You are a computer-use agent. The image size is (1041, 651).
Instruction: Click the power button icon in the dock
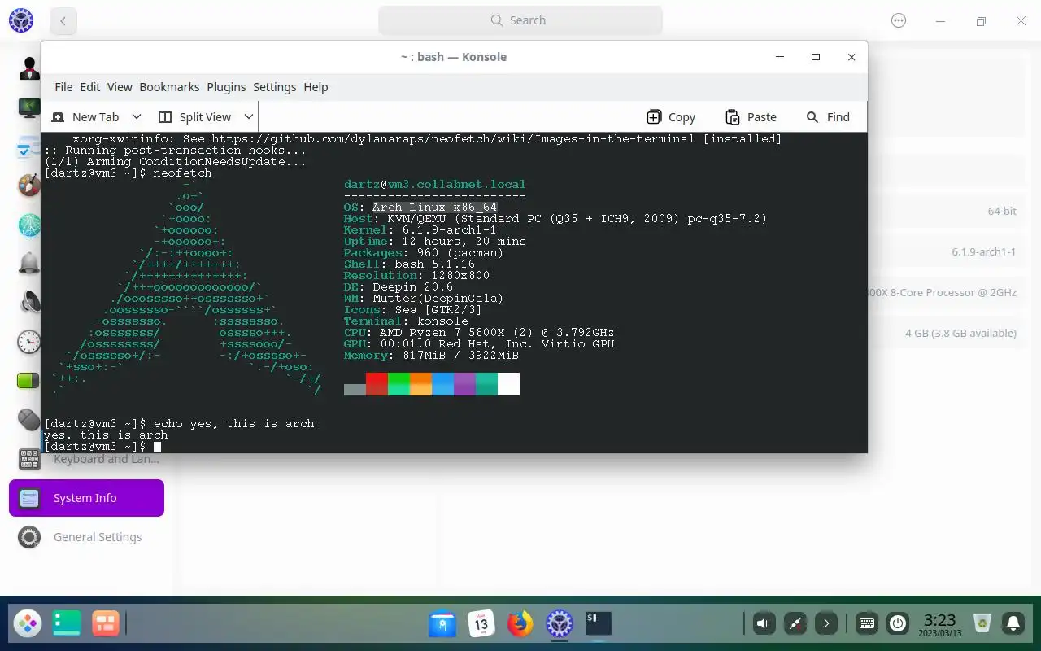pos(898,624)
